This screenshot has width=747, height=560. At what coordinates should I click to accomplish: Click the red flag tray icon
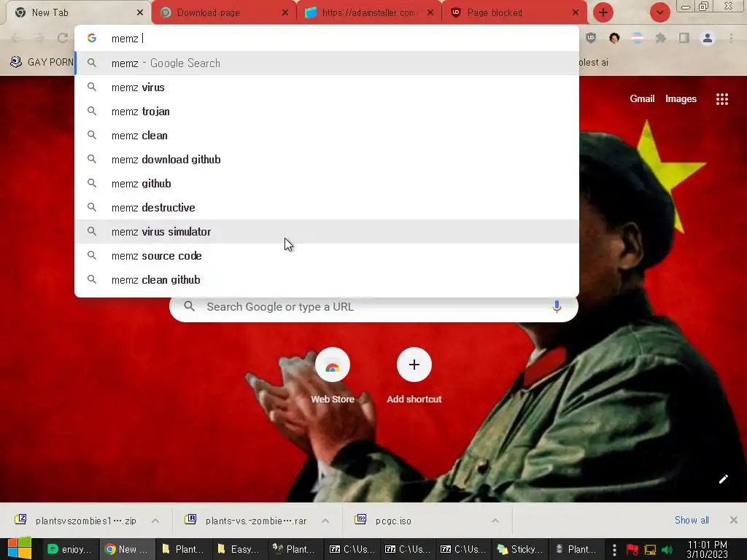[x=632, y=550]
